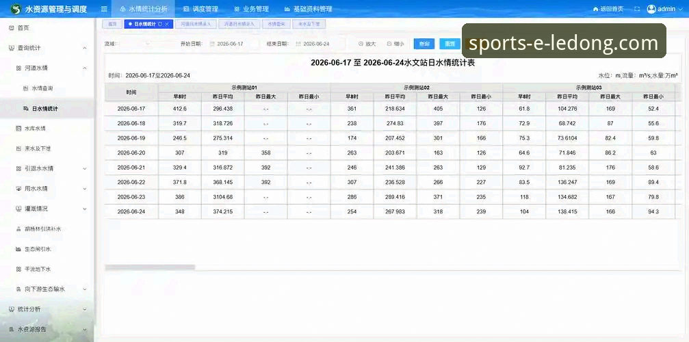Open the 流域 dropdown selector
Image resolution: width=689 pixels, height=342 pixels.
click(x=135, y=44)
